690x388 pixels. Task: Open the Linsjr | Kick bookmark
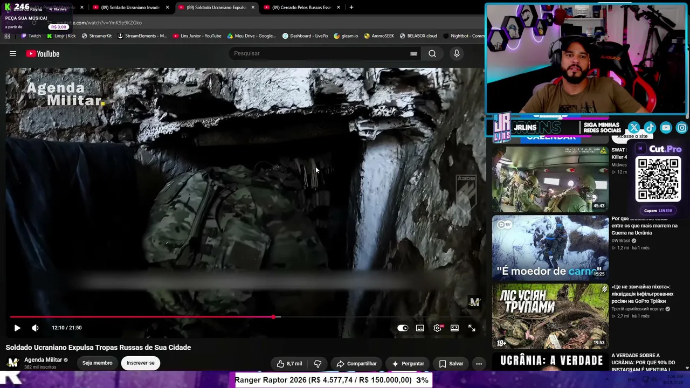tap(61, 36)
